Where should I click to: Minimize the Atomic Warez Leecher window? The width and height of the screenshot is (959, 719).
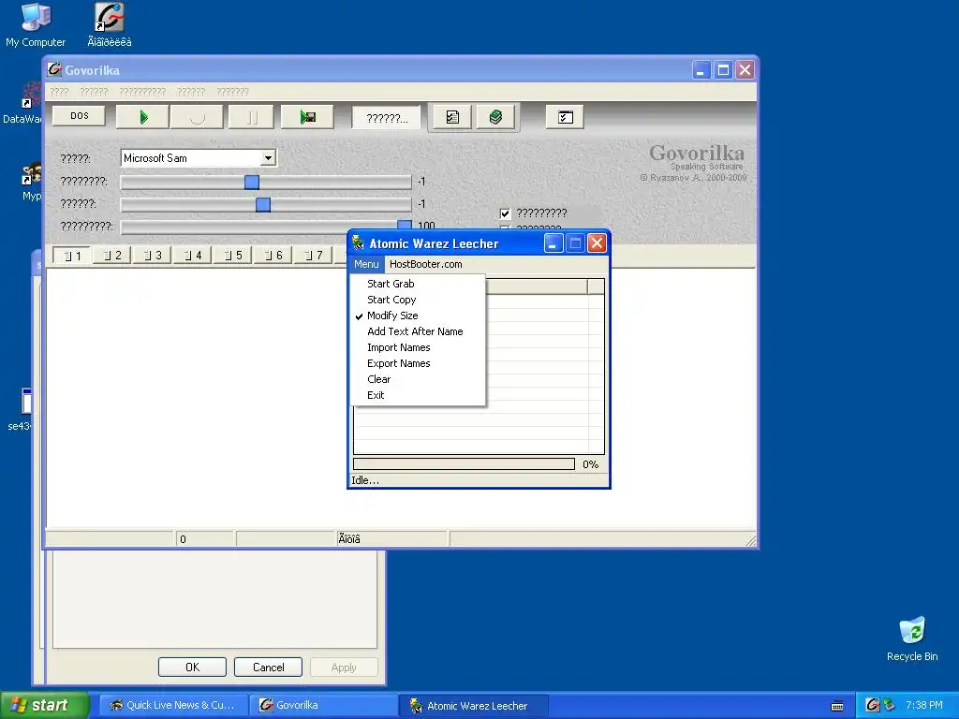pos(553,243)
